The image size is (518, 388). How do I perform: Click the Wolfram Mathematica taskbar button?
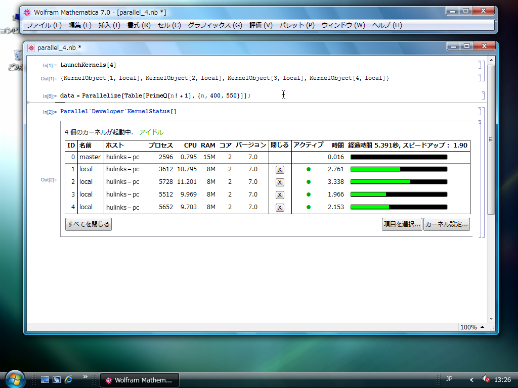[140, 380]
